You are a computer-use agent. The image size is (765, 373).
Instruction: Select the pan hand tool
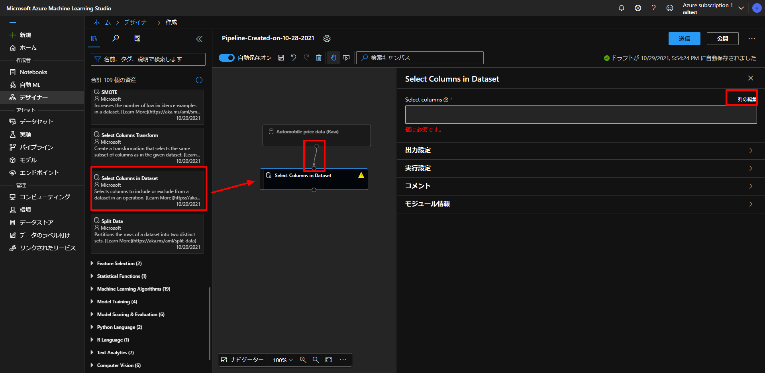coord(333,58)
